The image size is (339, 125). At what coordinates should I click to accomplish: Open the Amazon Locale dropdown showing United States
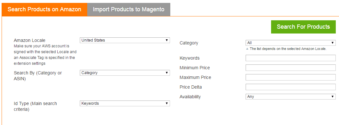click(x=125, y=40)
